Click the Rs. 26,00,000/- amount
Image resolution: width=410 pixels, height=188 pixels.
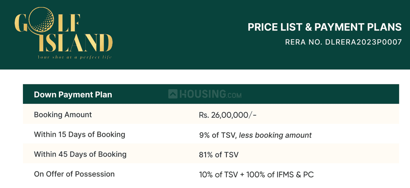point(228,115)
